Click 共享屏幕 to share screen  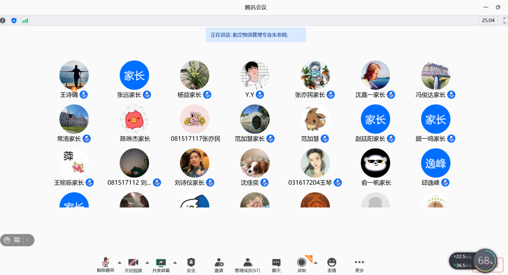(x=161, y=265)
